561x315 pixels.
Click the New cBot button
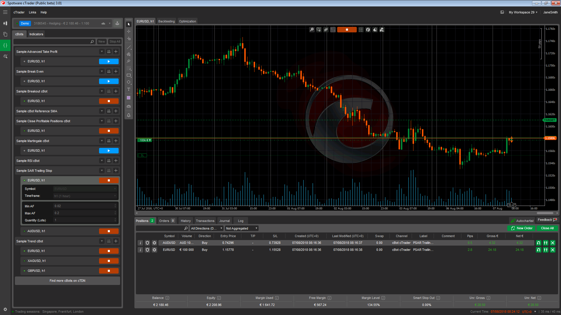click(x=102, y=42)
